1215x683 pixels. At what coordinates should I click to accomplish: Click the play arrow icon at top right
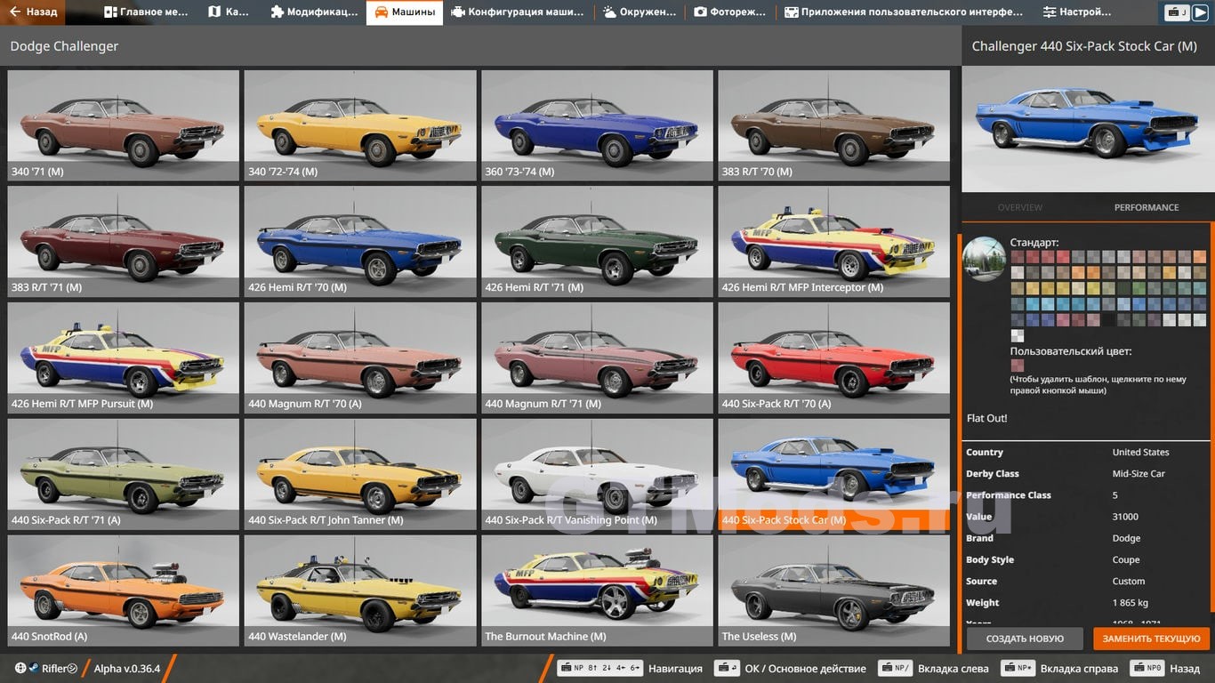(1202, 12)
